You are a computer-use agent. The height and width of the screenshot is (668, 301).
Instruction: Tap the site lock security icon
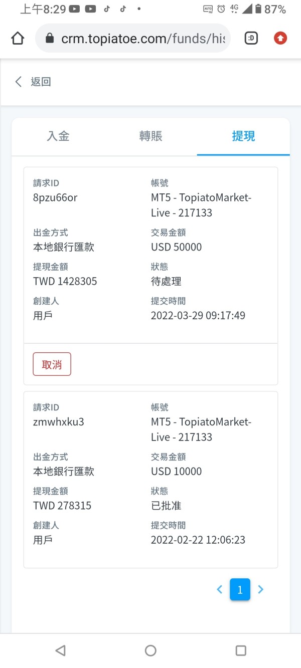point(49,39)
